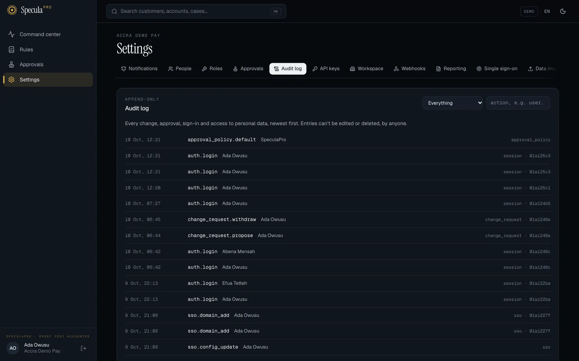Click the 10 Oct, 07:27 timestamp
Screen dimensions: 579x361
pyautogui.click(x=143, y=204)
